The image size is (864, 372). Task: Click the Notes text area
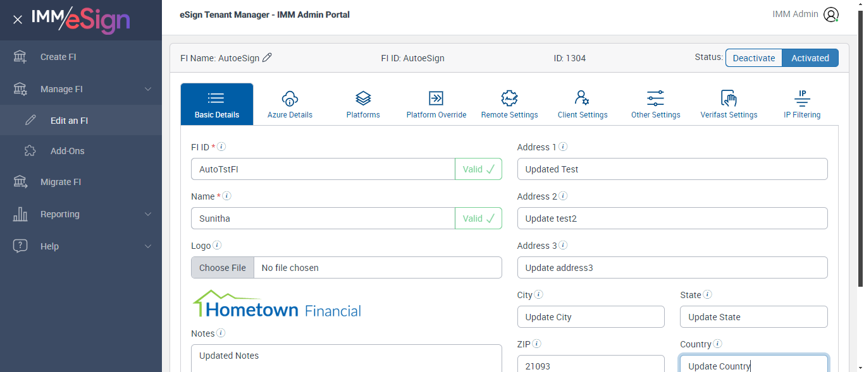click(347, 358)
